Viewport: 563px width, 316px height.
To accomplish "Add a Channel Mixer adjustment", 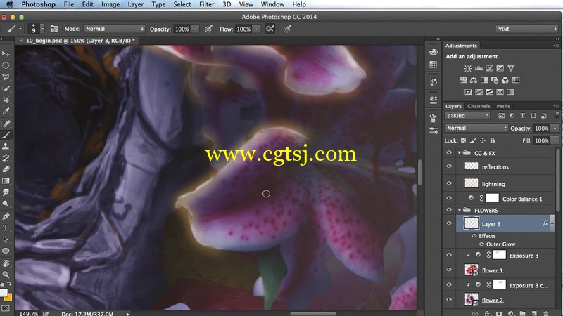I will pos(505,80).
